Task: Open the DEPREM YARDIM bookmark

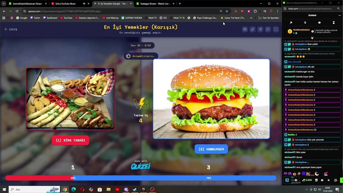Action: pos(132,18)
